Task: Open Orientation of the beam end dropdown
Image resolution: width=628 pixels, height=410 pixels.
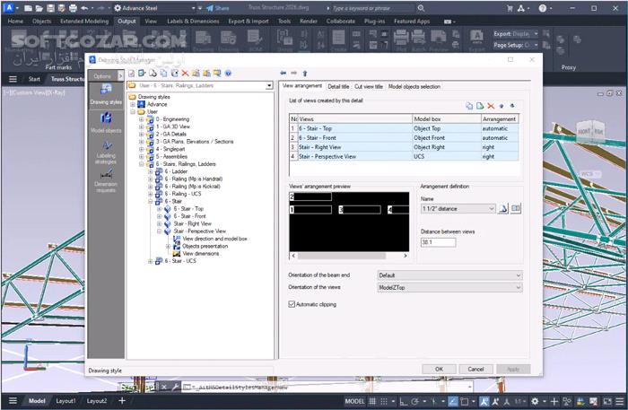Action: (x=449, y=275)
